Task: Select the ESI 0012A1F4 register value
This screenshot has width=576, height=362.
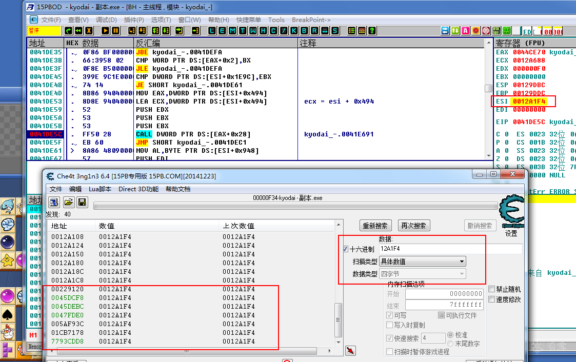Action: (x=529, y=102)
